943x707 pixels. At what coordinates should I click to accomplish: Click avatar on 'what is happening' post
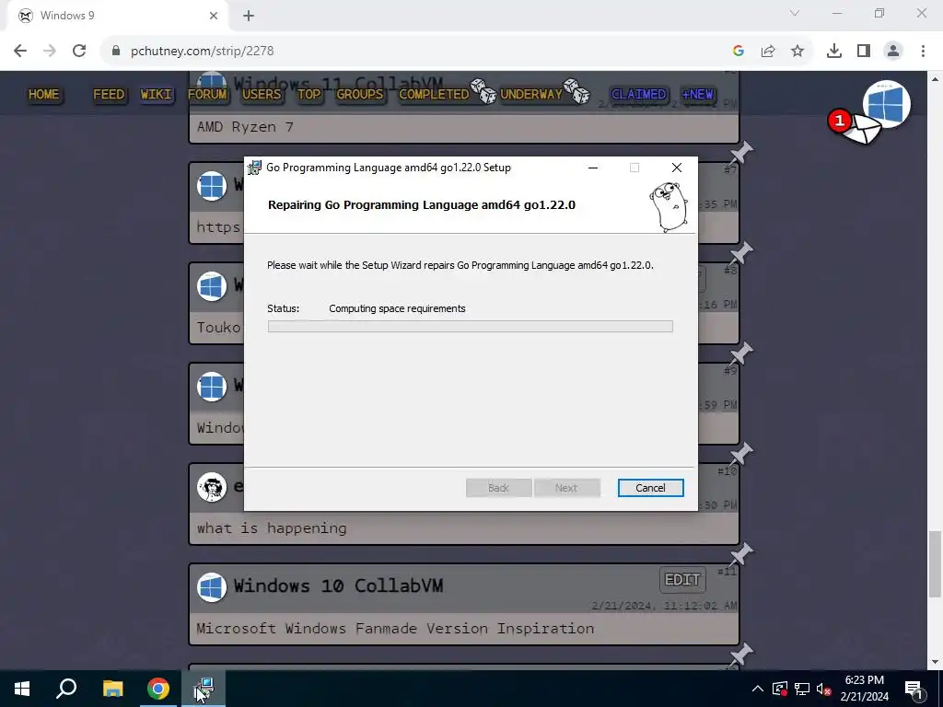[212, 487]
